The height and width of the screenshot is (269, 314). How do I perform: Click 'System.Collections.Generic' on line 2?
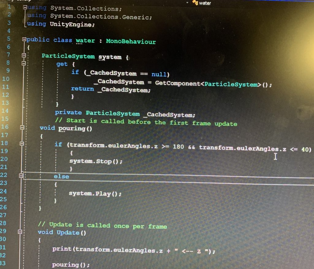click(100, 17)
